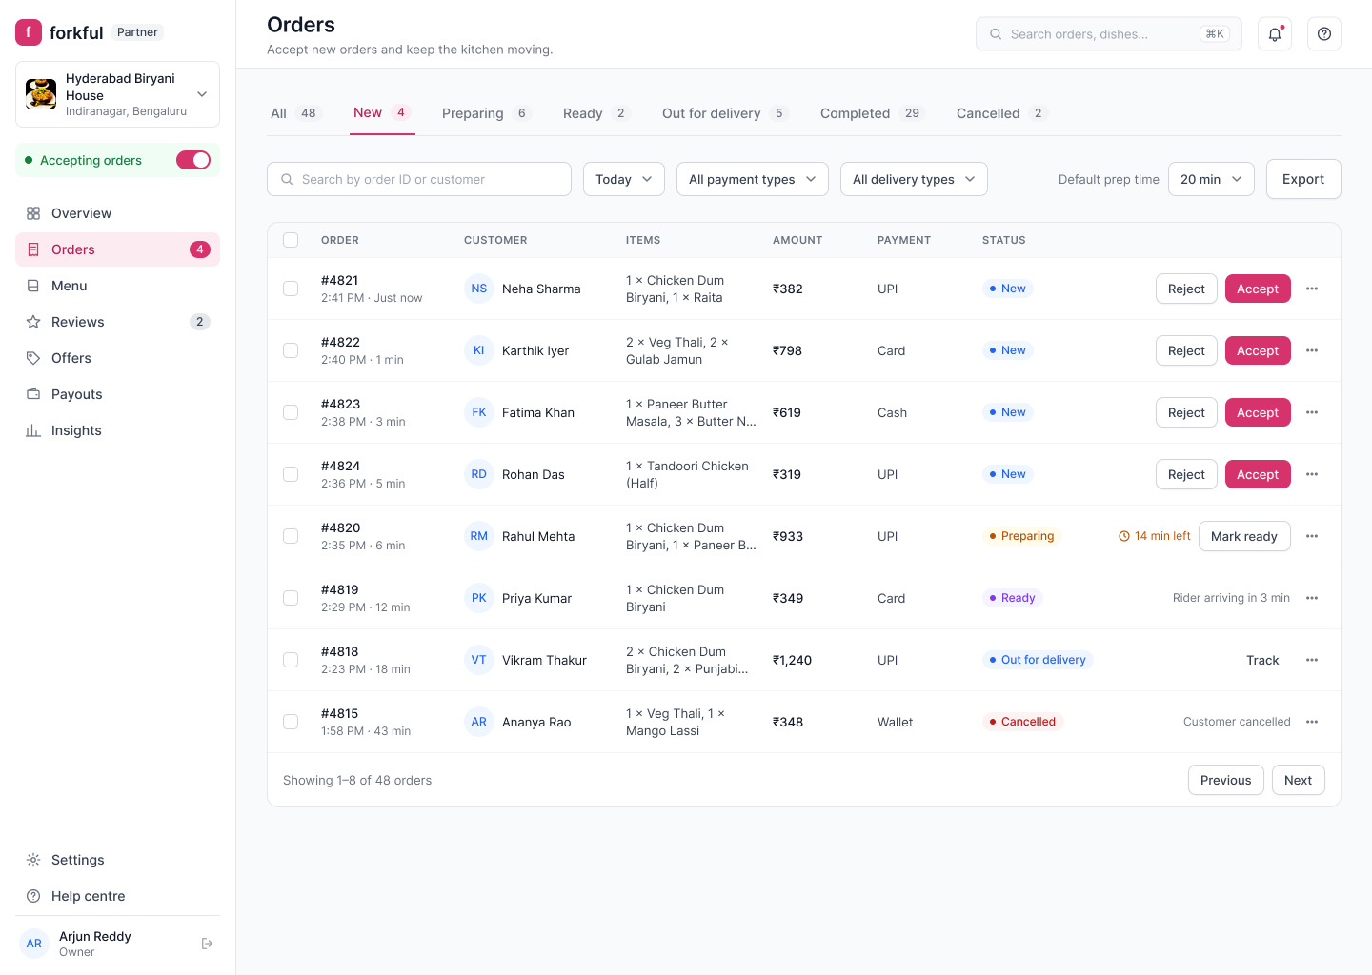Viewport: 1372px width, 975px height.
Task: Click the Orders receipt icon in sidebar
Action: tap(33, 249)
